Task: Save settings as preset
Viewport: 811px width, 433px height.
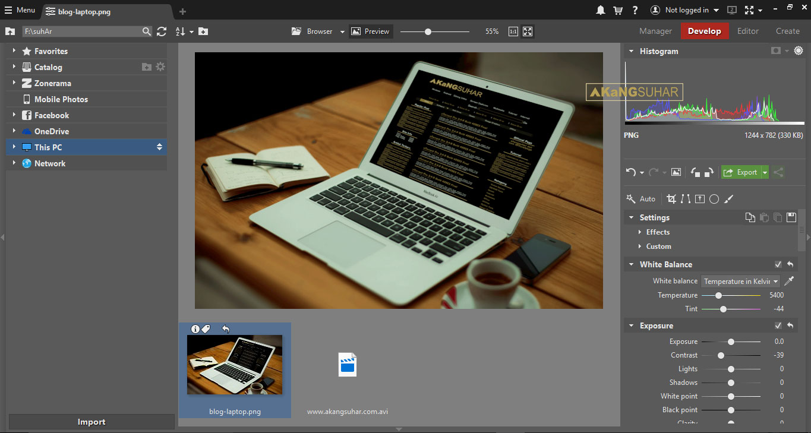Action: 791,217
